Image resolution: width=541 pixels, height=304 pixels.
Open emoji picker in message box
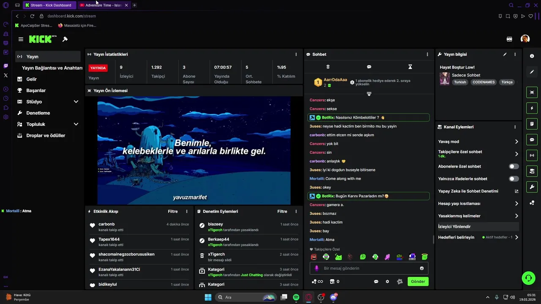tap(422, 268)
